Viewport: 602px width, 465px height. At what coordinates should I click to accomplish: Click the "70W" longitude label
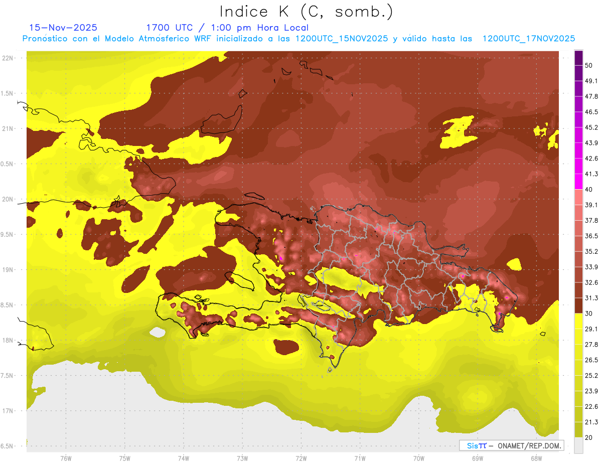[418, 458]
